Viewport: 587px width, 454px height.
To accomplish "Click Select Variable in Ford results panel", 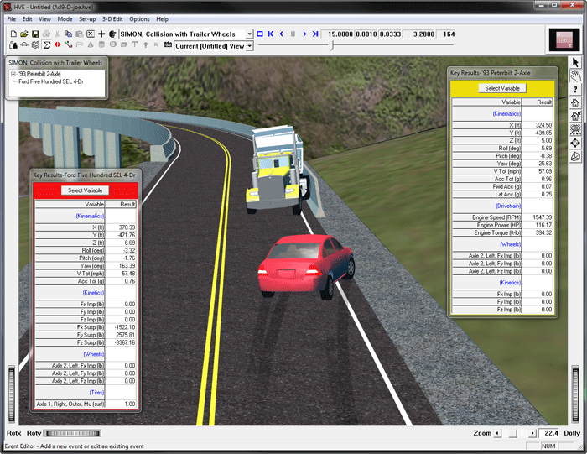I will pyautogui.click(x=86, y=190).
